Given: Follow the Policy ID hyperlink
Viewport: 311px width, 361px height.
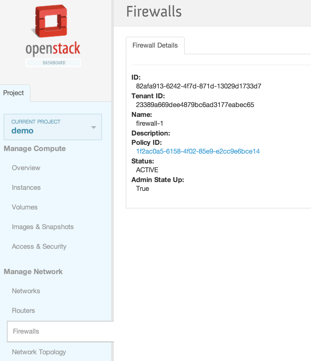Looking at the screenshot, I should [198, 151].
